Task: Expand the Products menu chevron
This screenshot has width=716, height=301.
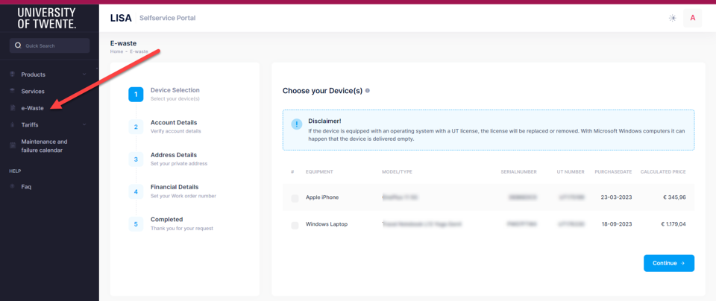Action: [84, 75]
